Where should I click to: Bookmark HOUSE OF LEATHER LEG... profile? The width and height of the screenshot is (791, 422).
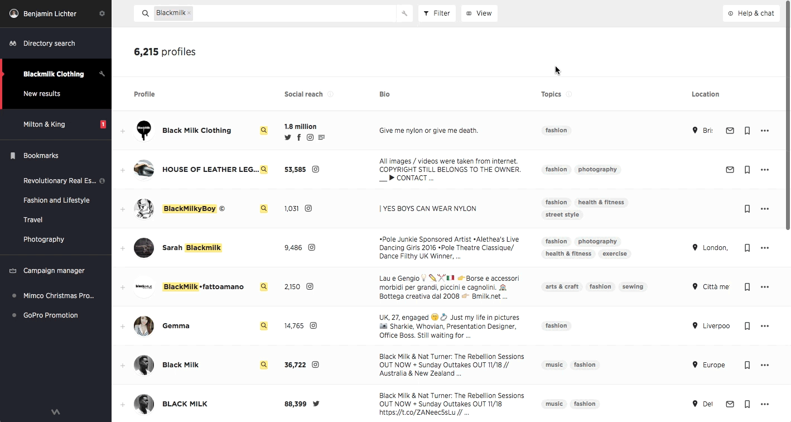pyautogui.click(x=747, y=170)
